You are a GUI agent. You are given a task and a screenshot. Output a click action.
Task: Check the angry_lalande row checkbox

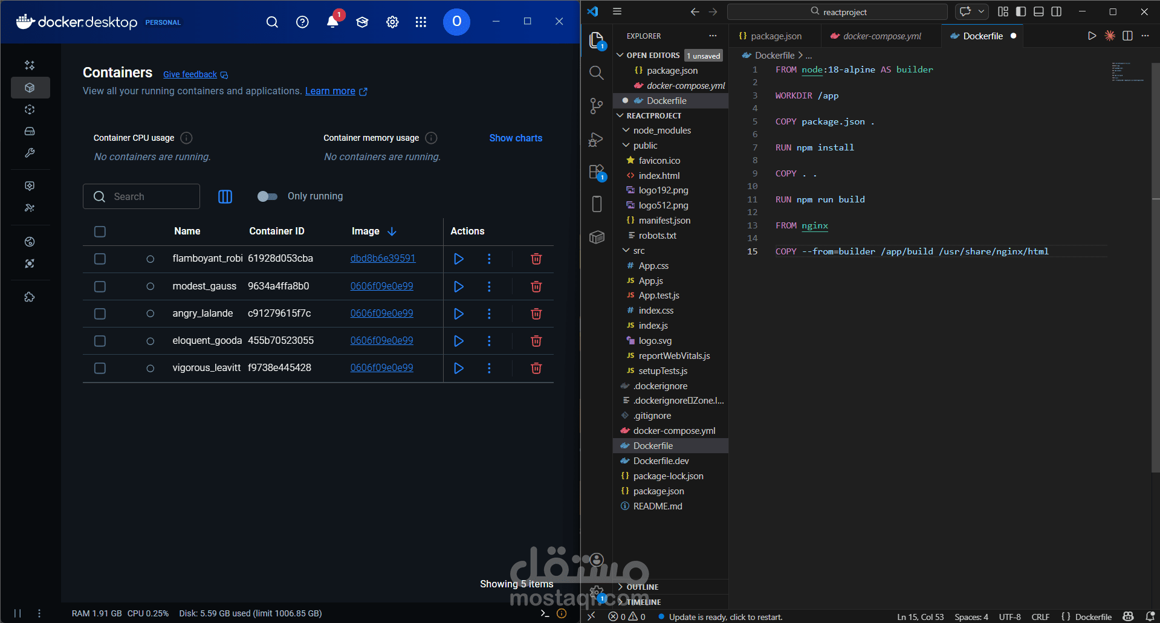(x=100, y=314)
